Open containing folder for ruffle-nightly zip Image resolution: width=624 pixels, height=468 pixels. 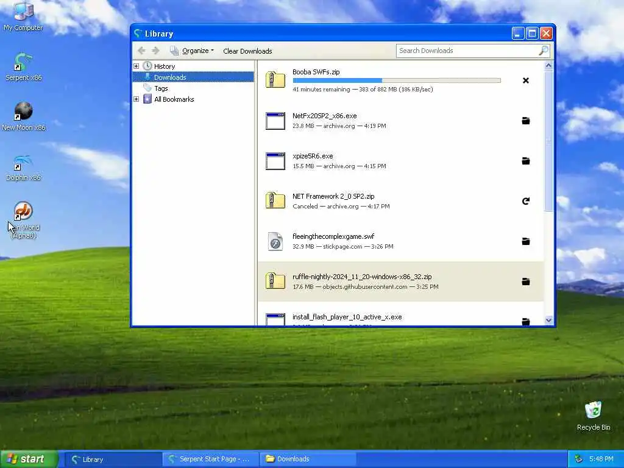526,282
